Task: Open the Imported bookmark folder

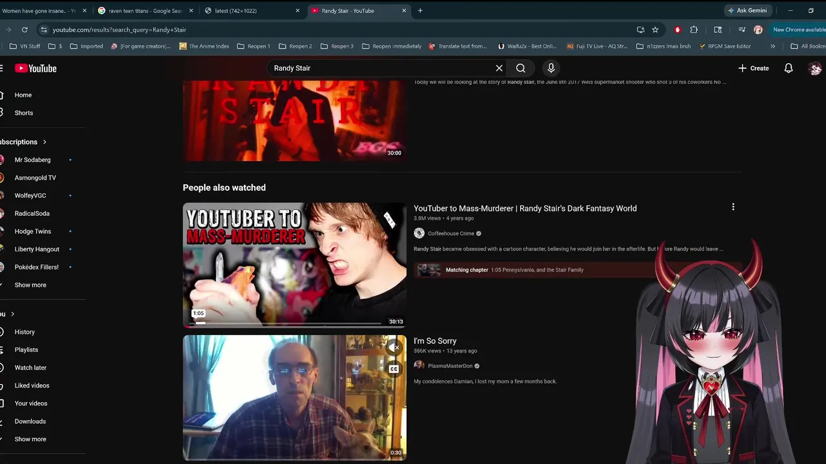Action: [86, 46]
